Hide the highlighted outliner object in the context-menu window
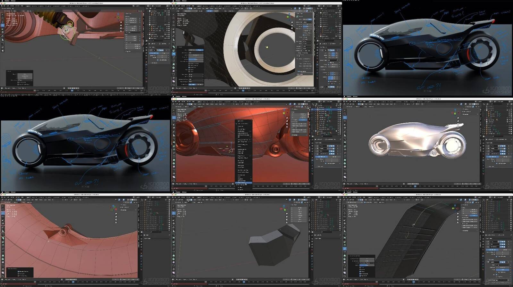 (339, 110)
